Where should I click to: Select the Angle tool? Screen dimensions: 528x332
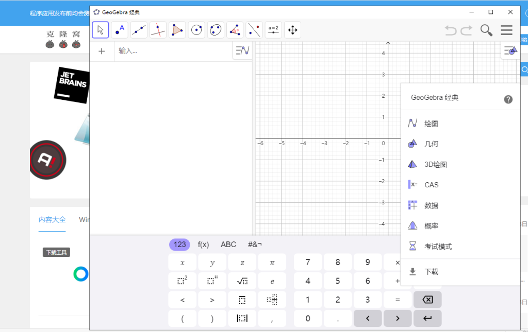pyautogui.click(x=235, y=30)
